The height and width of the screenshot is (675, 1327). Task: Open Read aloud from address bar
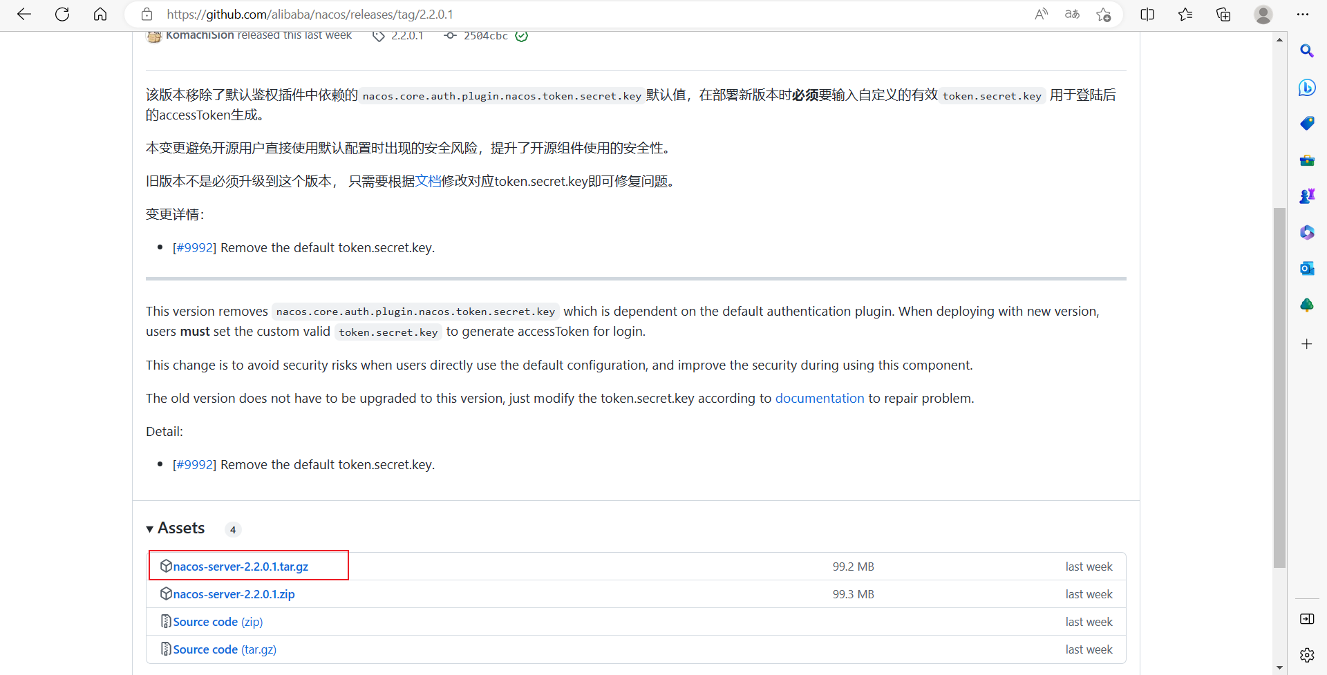(x=1041, y=15)
